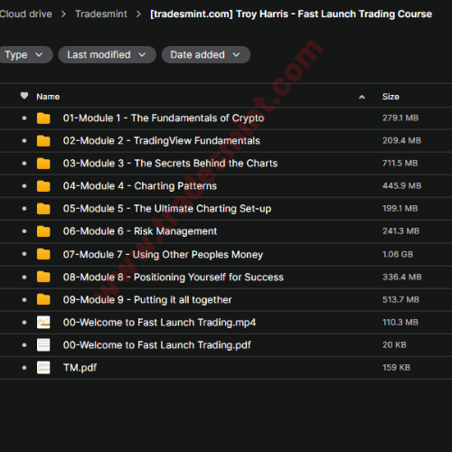Image resolution: width=452 pixels, height=452 pixels.
Task: Select '02-Module 2 - TradingView Fundamentals' name
Action: [162, 141]
